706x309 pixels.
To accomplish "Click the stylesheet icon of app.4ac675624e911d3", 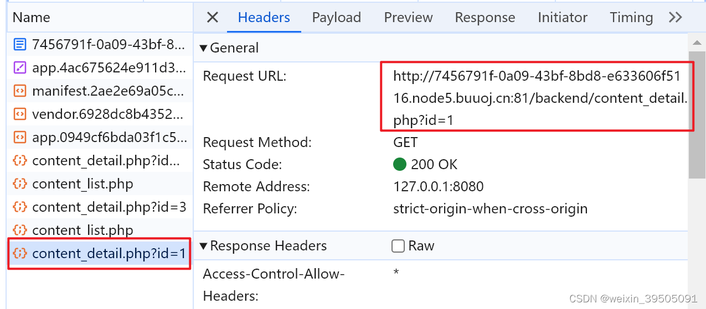I will coord(20,67).
